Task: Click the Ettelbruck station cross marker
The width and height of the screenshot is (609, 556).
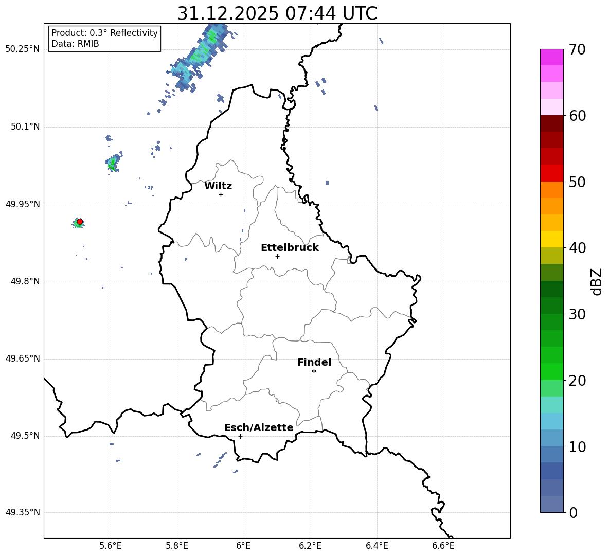Action: coord(277,256)
